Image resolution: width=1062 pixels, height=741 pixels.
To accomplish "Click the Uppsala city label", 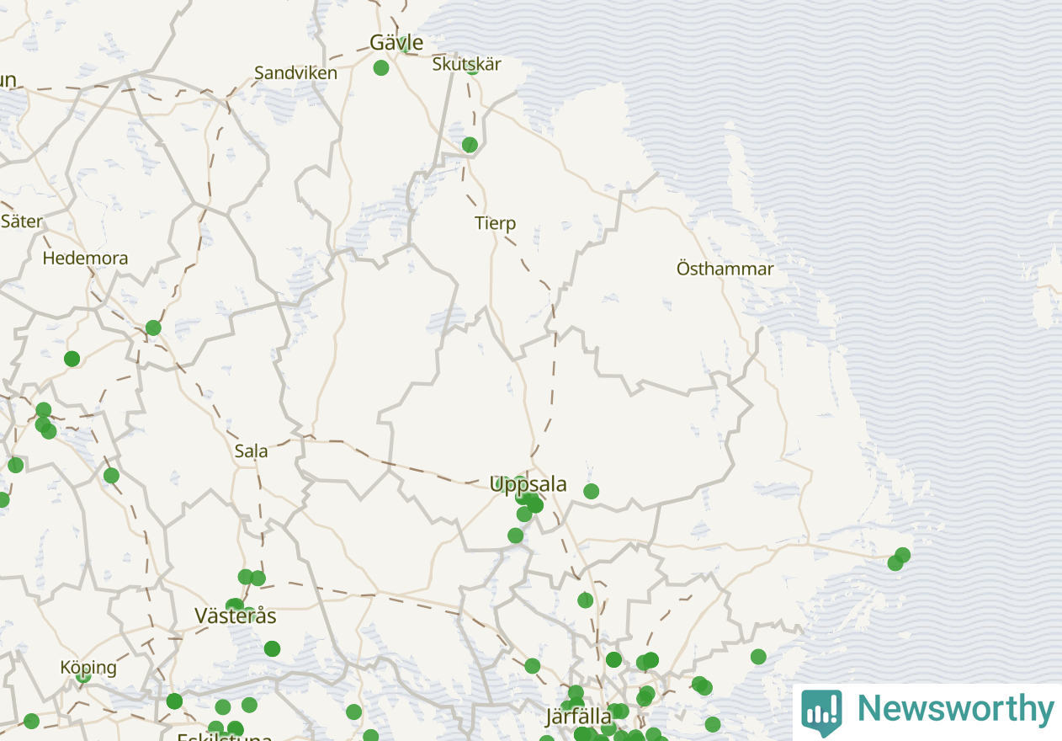I will click(x=528, y=484).
